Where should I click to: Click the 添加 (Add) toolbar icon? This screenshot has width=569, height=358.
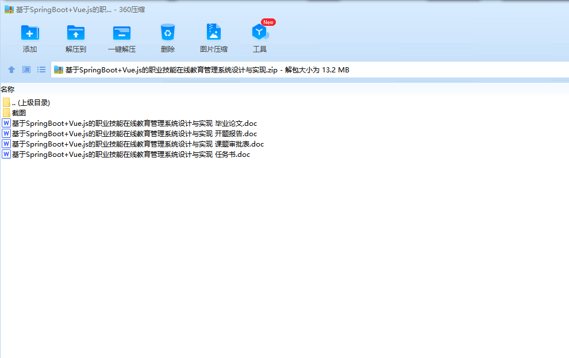click(x=30, y=33)
